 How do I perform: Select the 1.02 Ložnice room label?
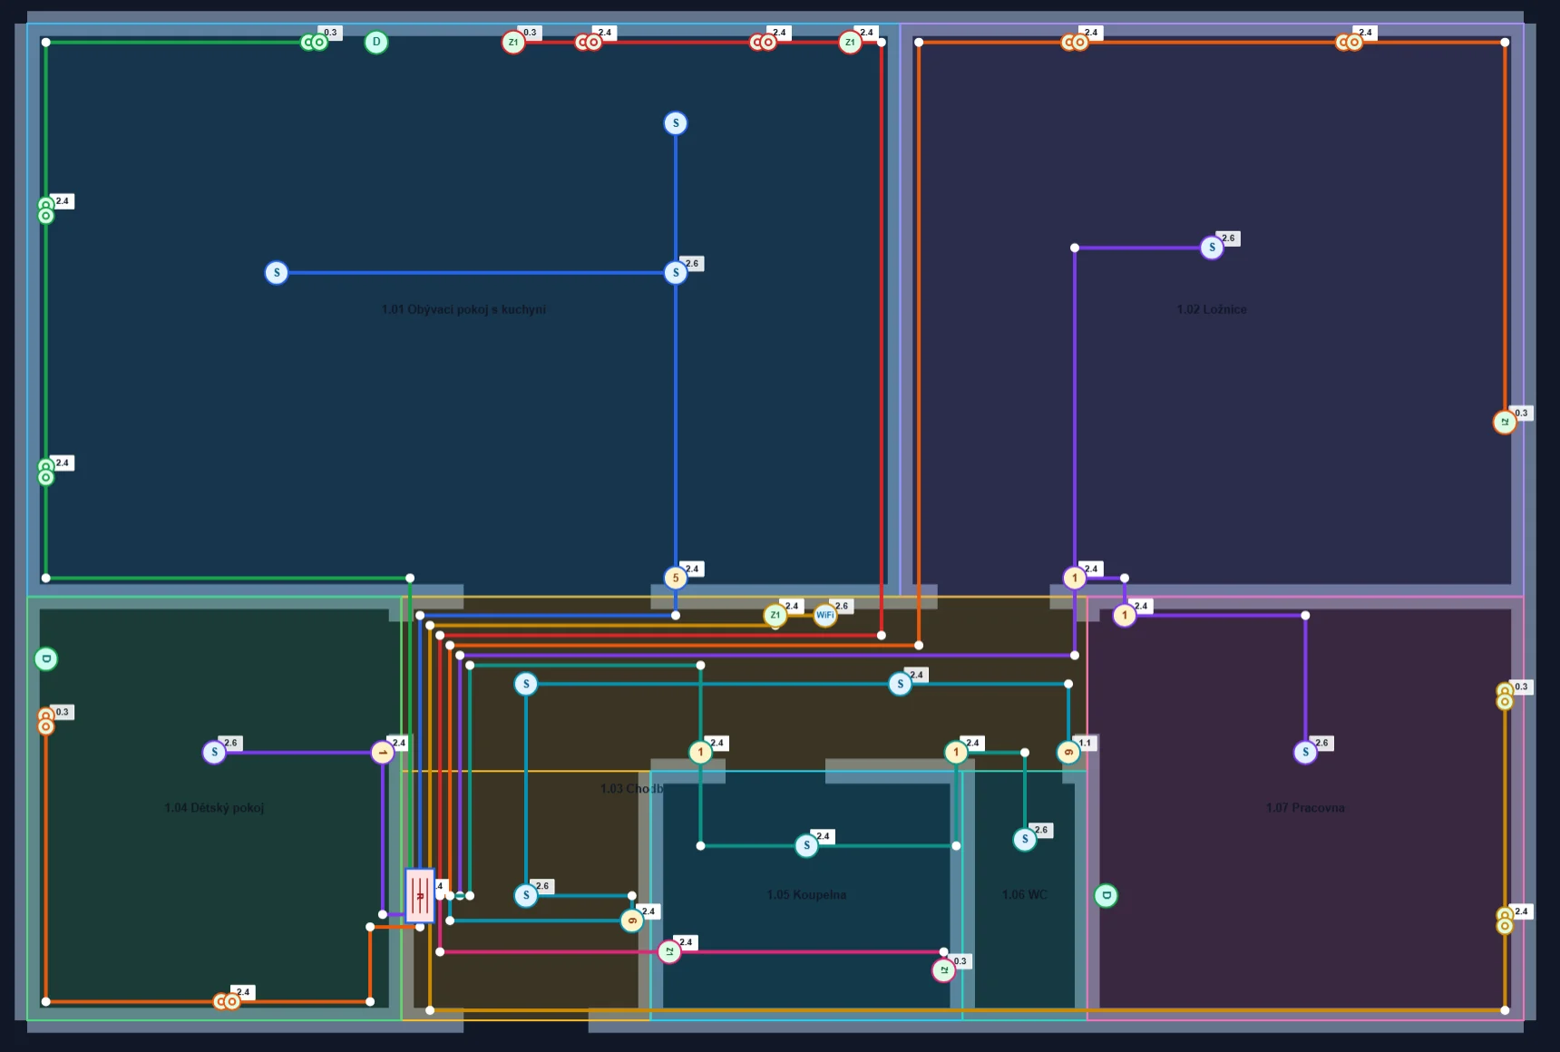tap(1212, 309)
